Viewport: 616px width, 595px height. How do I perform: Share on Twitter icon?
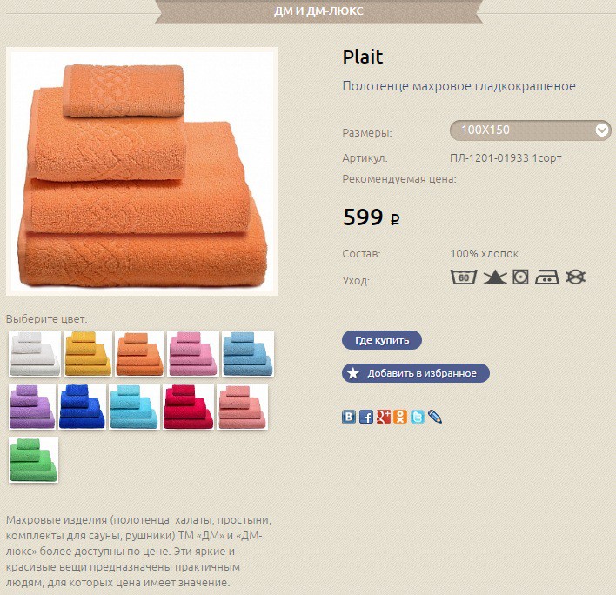coord(418,417)
